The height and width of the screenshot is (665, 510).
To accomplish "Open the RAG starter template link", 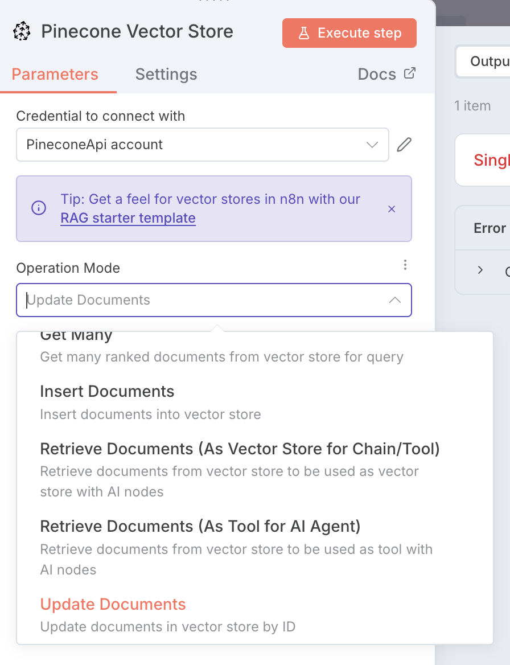I will 128,218.
